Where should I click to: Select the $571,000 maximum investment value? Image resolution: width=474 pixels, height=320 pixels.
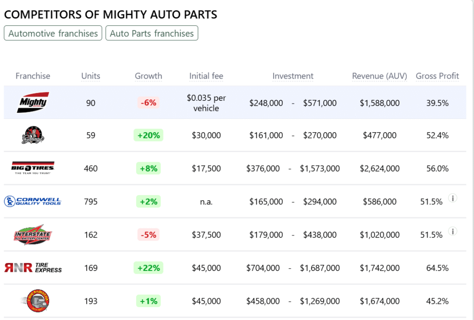(x=320, y=103)
